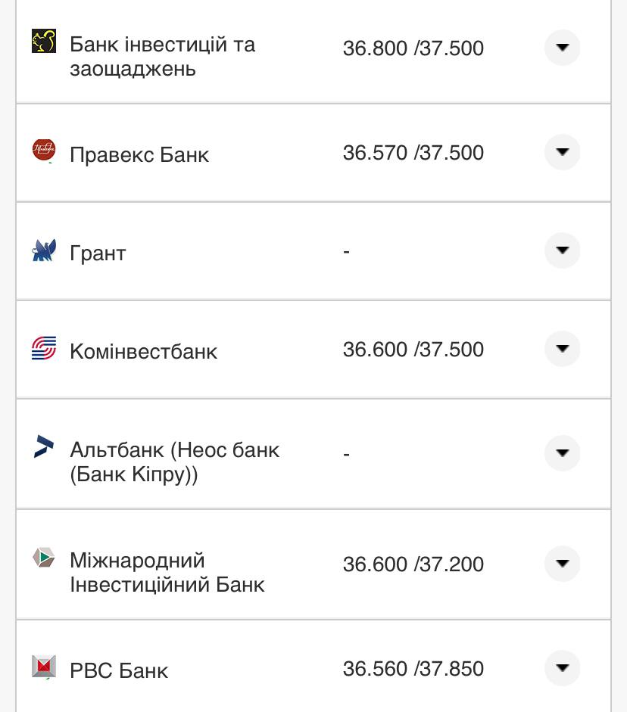Expand the Банк інвестицій та заощаджень row
This screenshot has width=627, height=712.
[x=562, y=48]
